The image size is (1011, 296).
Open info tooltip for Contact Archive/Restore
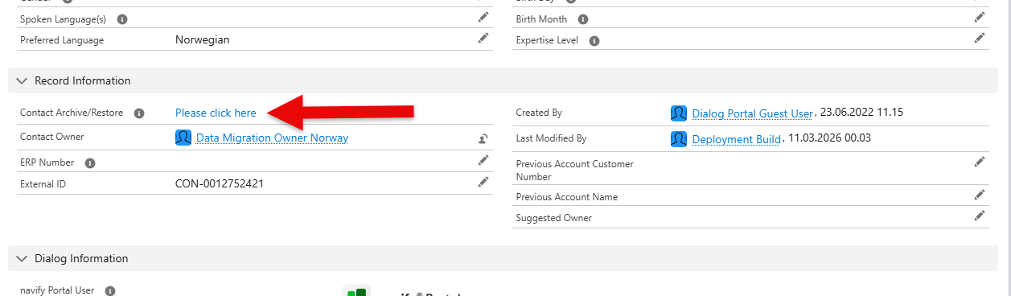(x=138, y=113)
